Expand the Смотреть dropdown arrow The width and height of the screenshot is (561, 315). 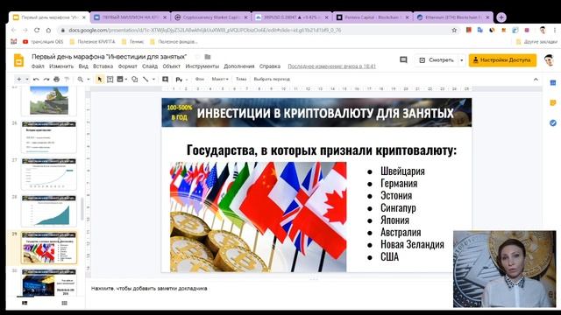point(461,60)
